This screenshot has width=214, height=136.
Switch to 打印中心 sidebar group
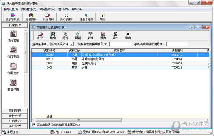click(15, 121)
